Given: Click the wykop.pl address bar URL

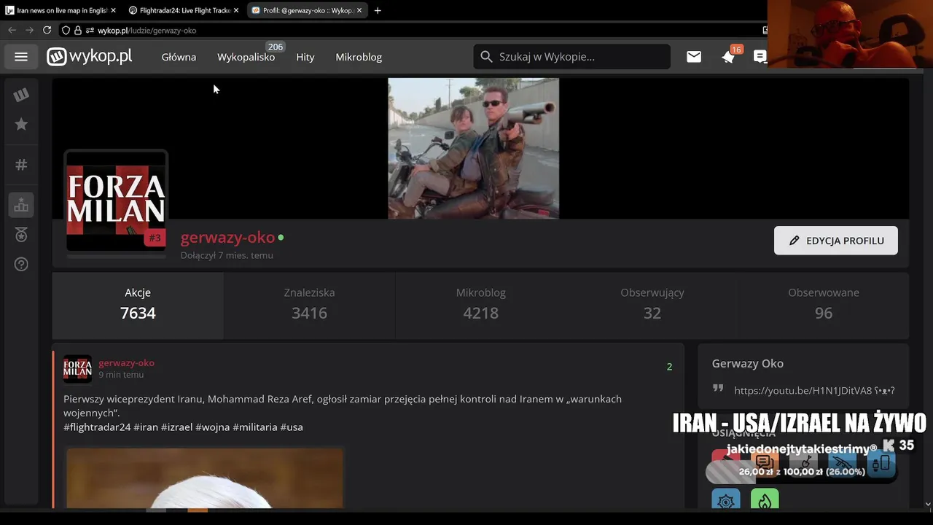Looking at the screenshot, I should (147, 31).
